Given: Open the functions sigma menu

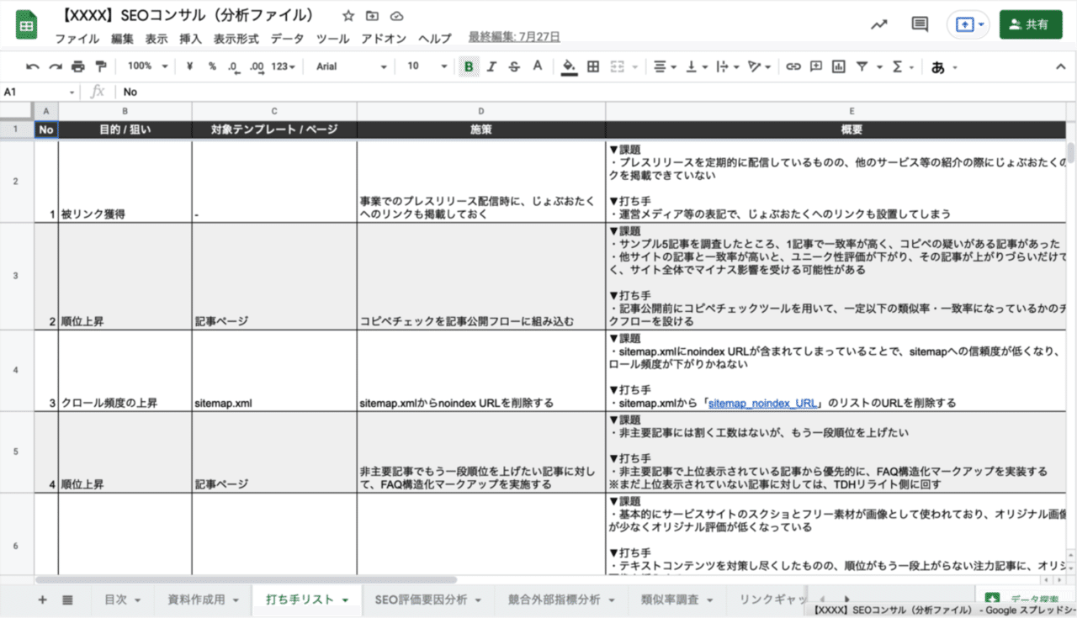Looking at the screenshot, I should [897, 66].
